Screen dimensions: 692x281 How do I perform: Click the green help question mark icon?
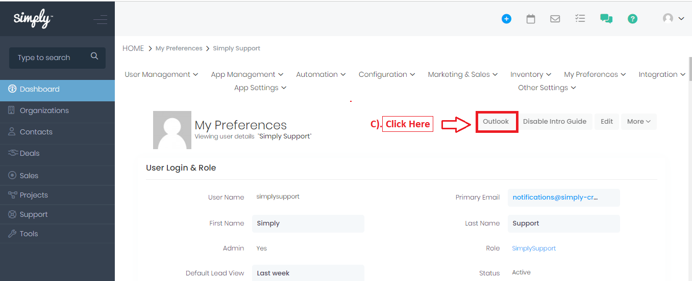(632, 19)
